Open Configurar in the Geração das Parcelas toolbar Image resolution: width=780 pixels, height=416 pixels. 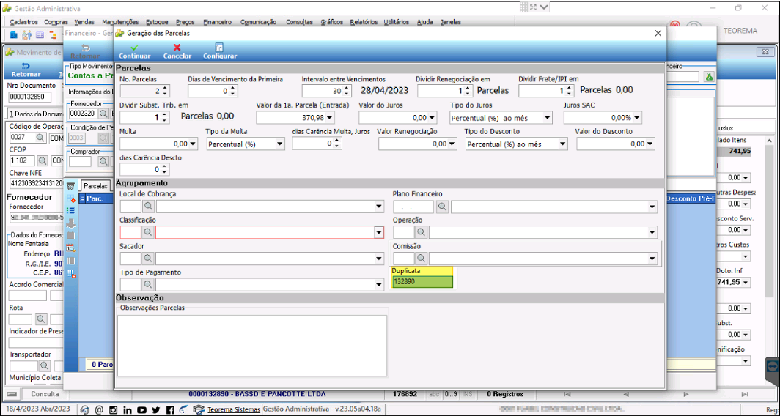(x=220, y=51)
